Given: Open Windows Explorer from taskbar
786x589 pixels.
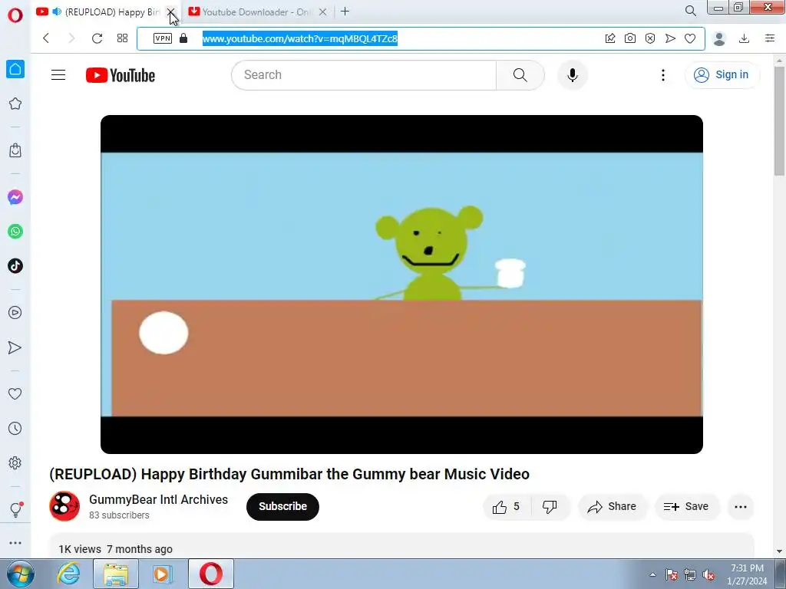Looking at the screenshot, I should [x=116, y=574].
